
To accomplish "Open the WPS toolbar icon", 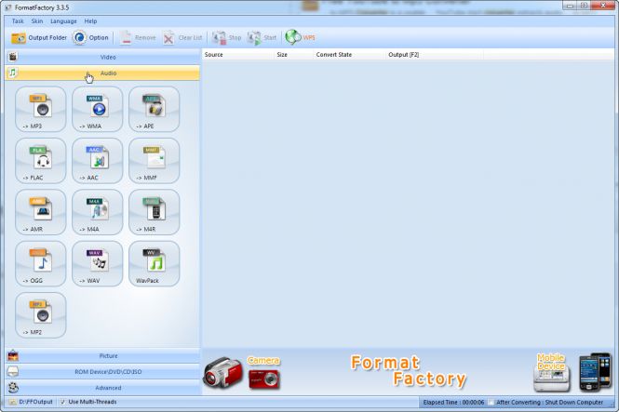I will pyautogui.click(x=300, y=38).
